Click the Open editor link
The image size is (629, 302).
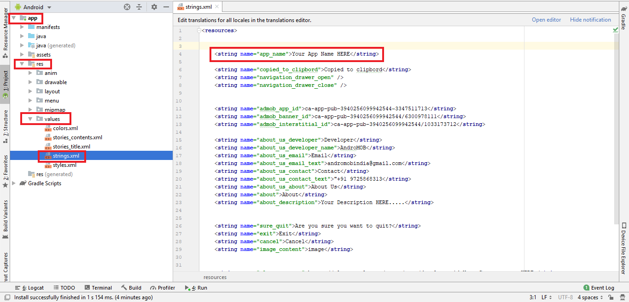point(546,20)
